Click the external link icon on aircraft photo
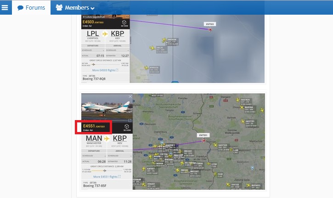Image resolution: width=333 pixels, height=198 pixels. pyautogui.click(x=130, y=121)
